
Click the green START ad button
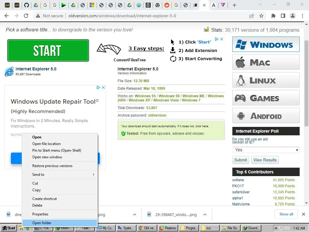[x=48, y=50]
